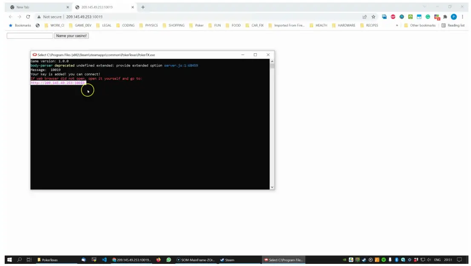Open Chrome's three-dot menu

tap(462, 17)
